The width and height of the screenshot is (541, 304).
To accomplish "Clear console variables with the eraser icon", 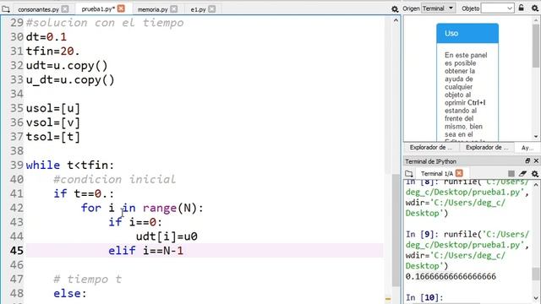I will 522,173.
